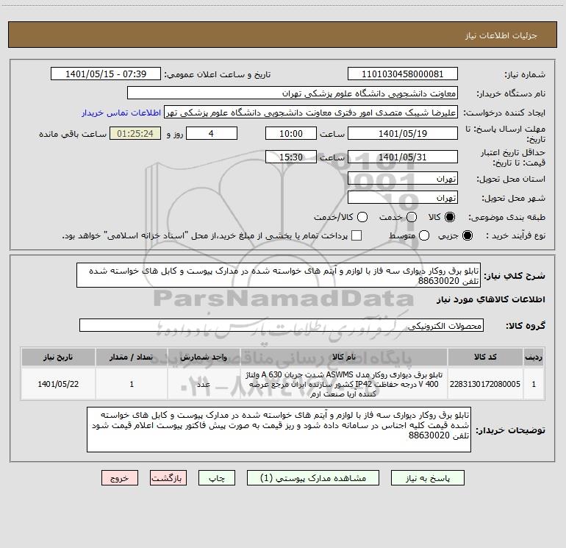Click the چاپ print button
Viewport: 566px width, 548px height.
pos(217,478)
